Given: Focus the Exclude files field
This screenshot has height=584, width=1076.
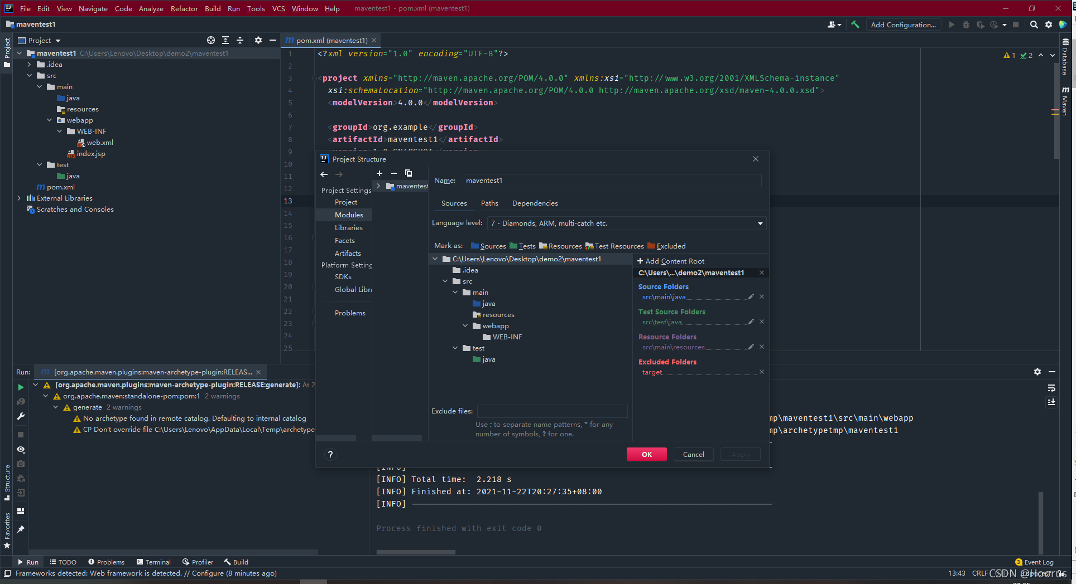Looking at the screenshot, I should [x=553, y=411].
